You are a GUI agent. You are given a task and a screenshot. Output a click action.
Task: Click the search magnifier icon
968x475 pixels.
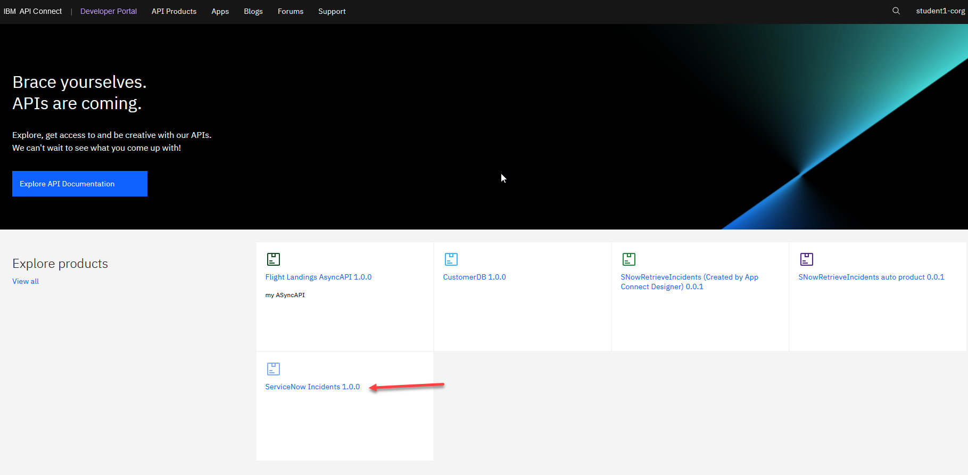pyautogui.click(x=896, y=11)
